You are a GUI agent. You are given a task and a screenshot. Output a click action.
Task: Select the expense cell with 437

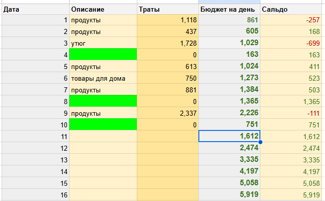[168, 31]
